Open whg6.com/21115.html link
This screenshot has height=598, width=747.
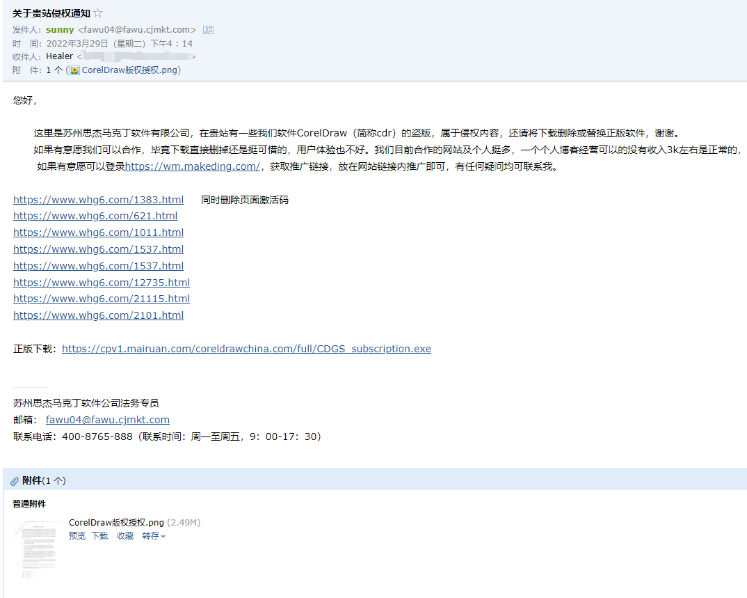[x=102, y=299]
